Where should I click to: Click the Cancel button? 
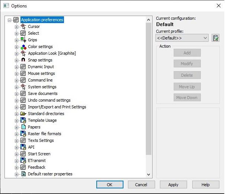click(x=141, y=185)
